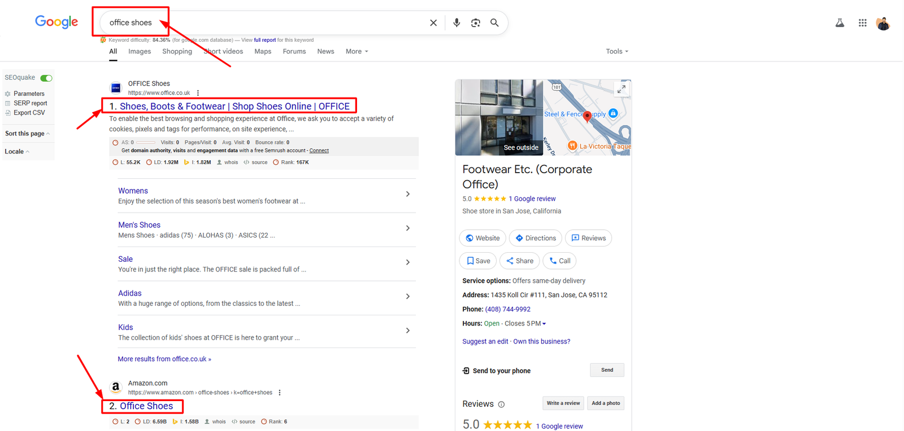Click the Semrush Connect link
The image size is (904, 431).
click(x=319, y=151)
